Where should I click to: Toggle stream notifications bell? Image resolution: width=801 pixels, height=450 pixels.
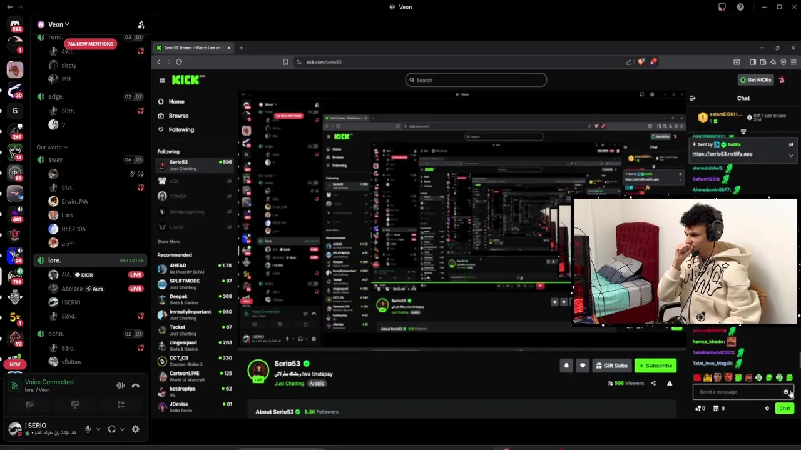[x=566, y=366]
